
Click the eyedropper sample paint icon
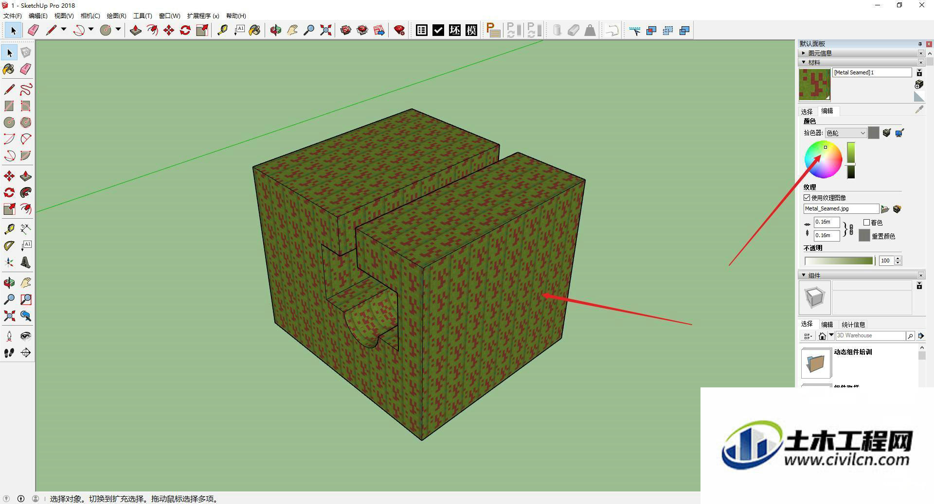919,110
